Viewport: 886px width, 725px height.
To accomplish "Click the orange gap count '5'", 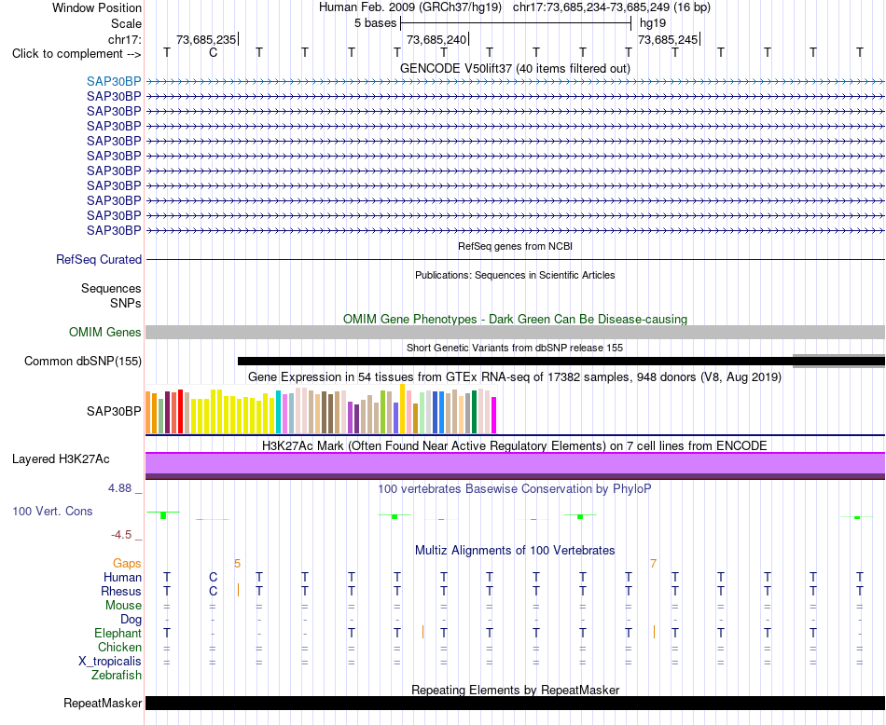I will click(x=237, y=563).
